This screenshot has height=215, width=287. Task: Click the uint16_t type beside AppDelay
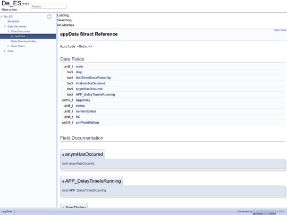click(x=67, y=100)
